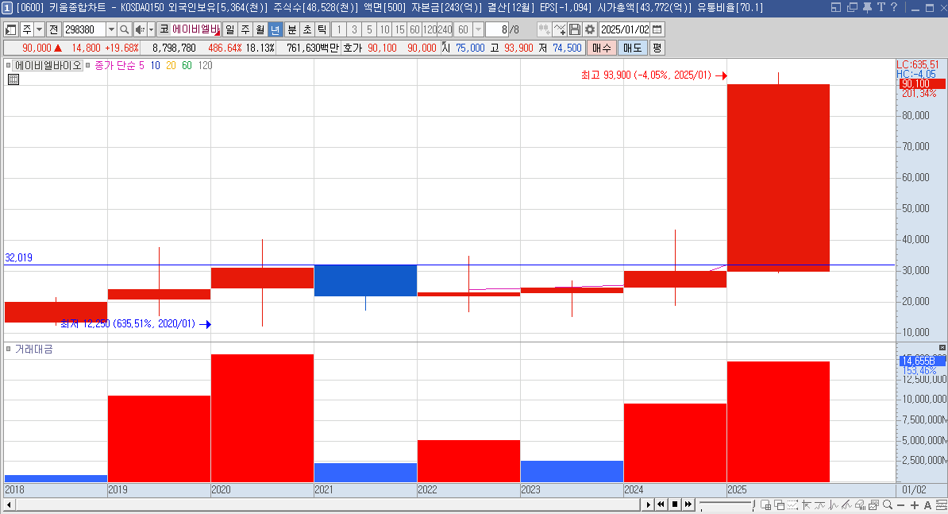Select the 분 (minute) chart period
Screen dimensions: 948x514
292,29
